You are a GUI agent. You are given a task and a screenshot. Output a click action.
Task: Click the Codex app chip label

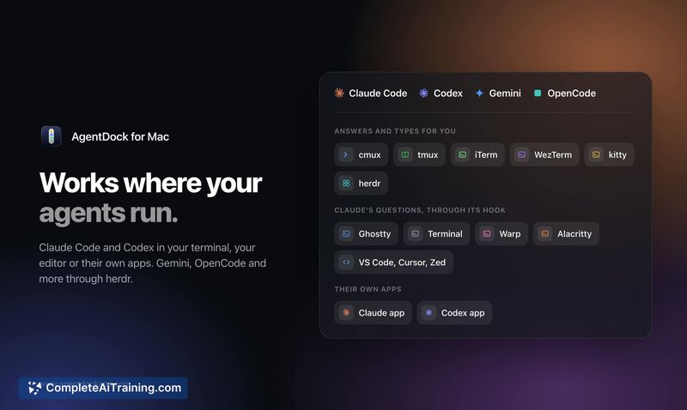[x=463, y=313]
